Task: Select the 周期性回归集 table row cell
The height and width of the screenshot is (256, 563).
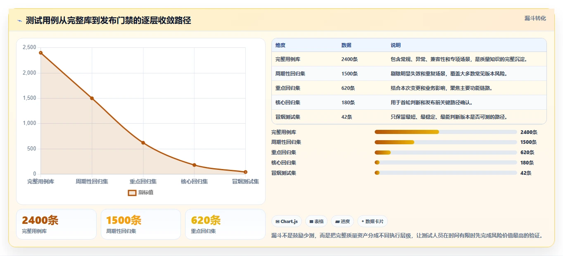Action: coord(290,74)
